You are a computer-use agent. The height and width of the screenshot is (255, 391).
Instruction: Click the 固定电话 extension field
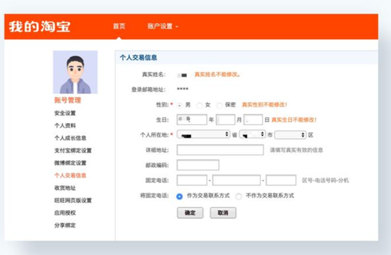coord(281,180)
